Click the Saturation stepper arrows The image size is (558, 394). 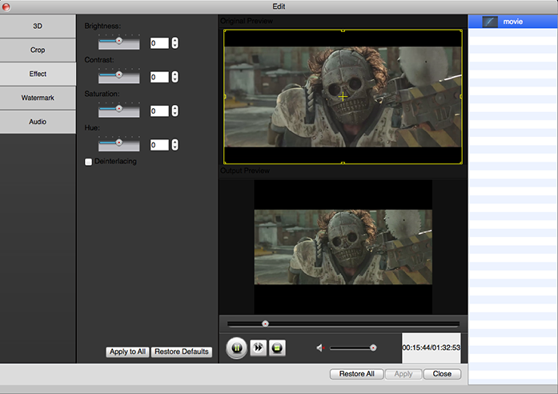click(175, 111)
